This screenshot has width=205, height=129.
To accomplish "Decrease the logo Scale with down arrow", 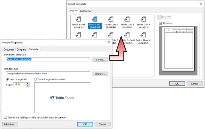I will point(27,86).
